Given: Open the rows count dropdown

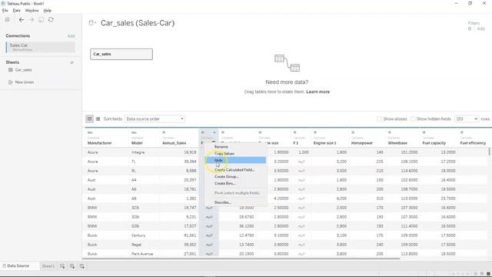Looking at the screenshot, I should tap(467, 118).
